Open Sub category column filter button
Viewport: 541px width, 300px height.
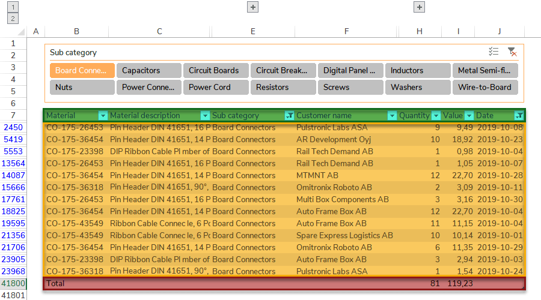coord(289,115)
